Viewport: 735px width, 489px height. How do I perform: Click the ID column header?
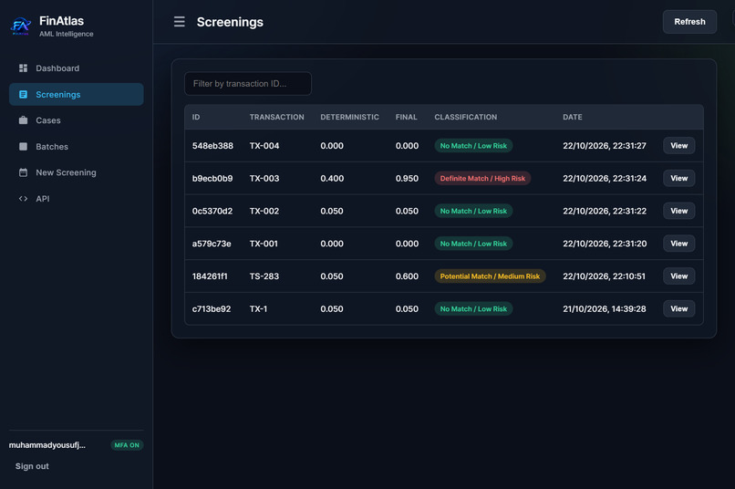[x=196, y=117]
